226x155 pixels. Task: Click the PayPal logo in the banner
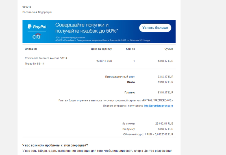pos(37,26)
